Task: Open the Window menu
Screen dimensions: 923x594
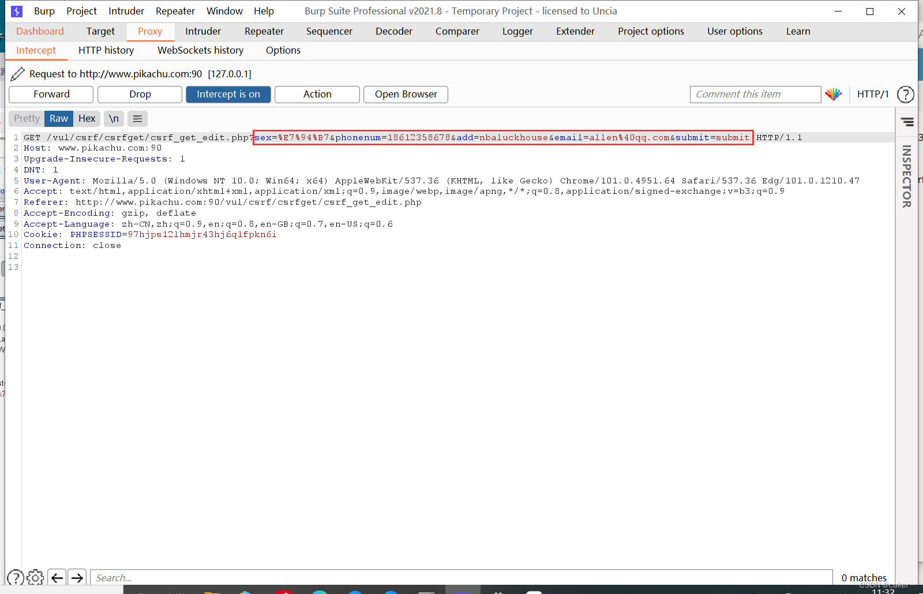Action: 224,11
